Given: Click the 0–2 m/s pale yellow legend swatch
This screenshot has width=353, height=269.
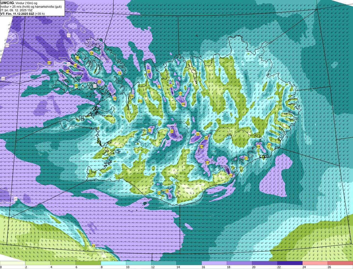Looking at the screenshot, I should 13,263.
